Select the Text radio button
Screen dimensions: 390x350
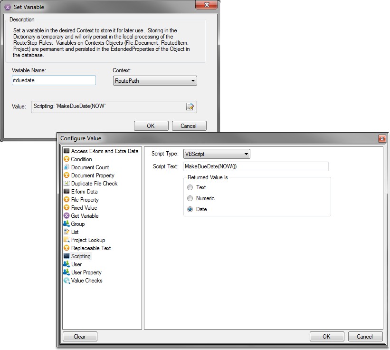tap(190, 187)
